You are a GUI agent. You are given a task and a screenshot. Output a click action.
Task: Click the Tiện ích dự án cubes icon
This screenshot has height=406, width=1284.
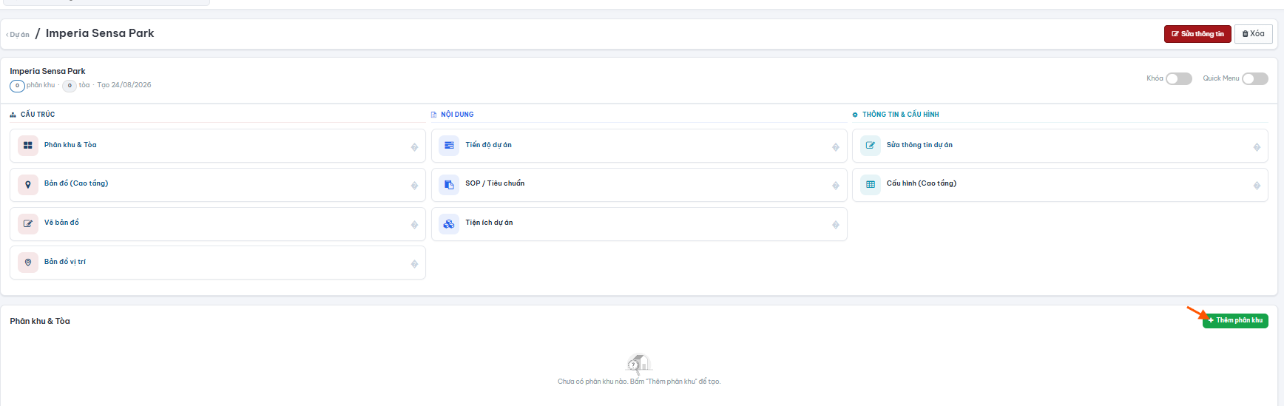coord(449,223)
